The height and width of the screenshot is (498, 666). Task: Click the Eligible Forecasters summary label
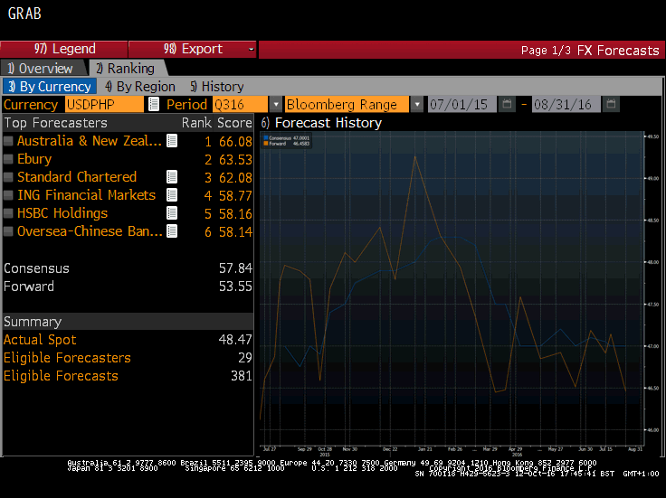(x=67, y=358)
